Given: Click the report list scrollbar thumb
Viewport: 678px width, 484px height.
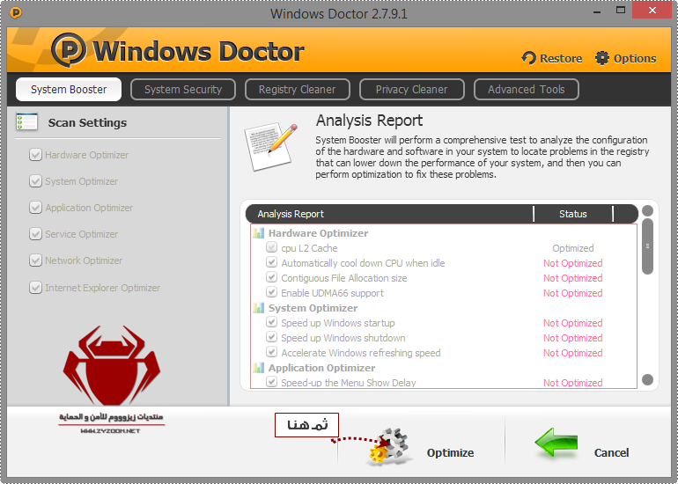Looking at the screenshot, I should click(x=647, y=246).
